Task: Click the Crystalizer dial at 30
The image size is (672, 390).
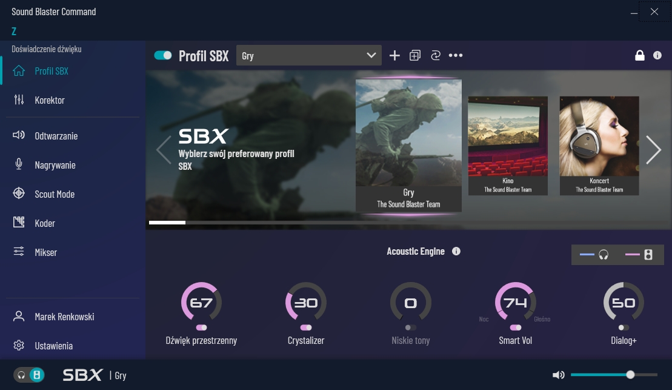Action: (306, 303)
